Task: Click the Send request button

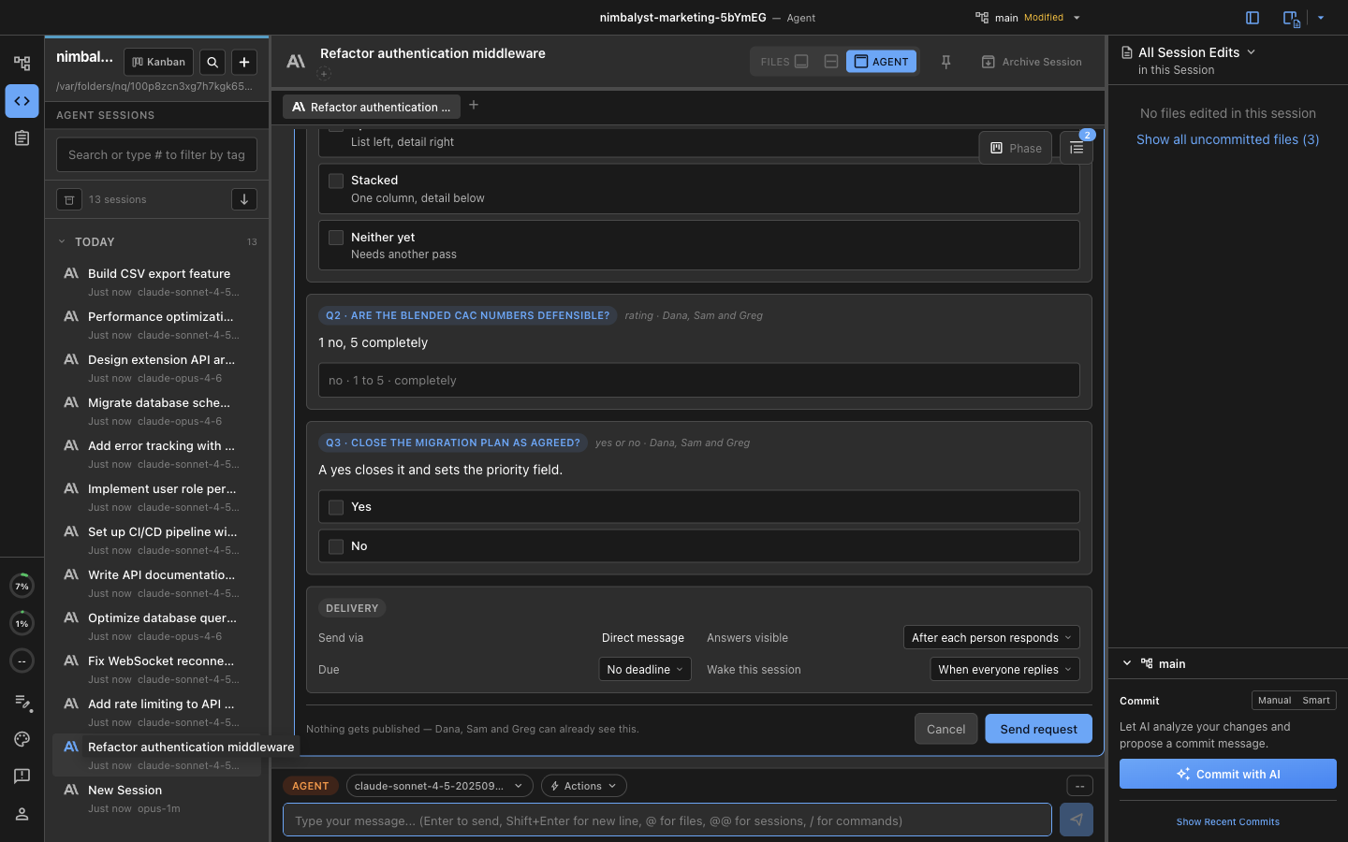Action: (x=1038, y=729)
